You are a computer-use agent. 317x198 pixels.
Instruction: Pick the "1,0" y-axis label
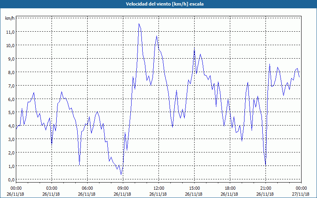[11, 166]
